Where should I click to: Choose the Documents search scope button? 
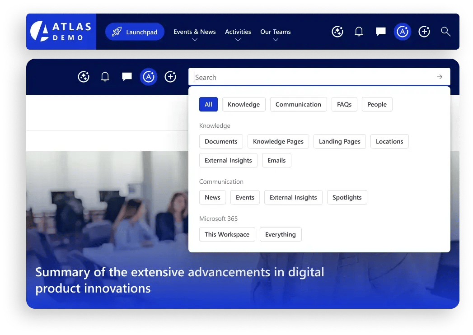click(x=221, y=141)
